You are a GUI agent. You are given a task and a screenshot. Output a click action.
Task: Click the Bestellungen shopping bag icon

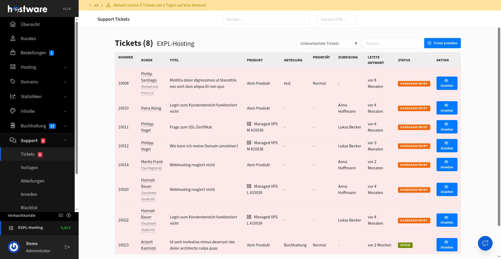(x=13, y=52)
